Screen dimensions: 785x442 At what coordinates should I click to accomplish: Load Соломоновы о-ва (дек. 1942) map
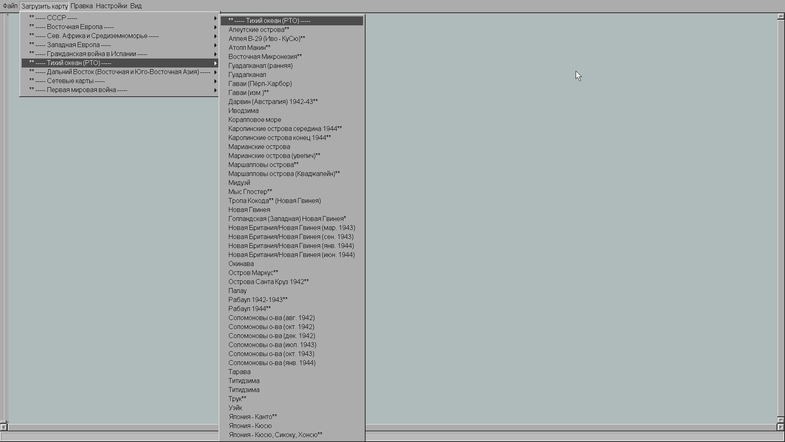click(x=292, y=336)
